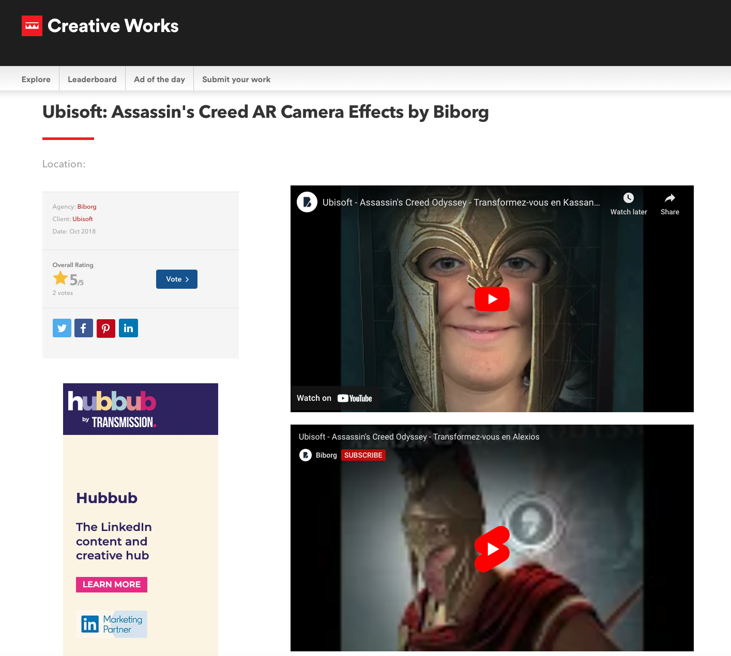
Task: Click the Share arrow on video
Action: (670, 198)
